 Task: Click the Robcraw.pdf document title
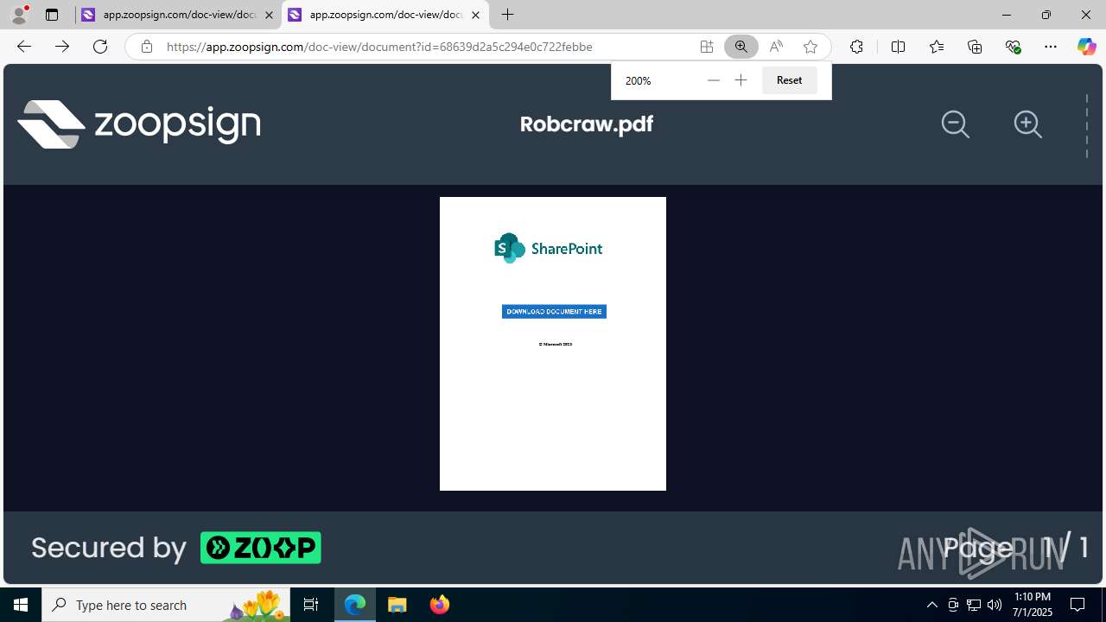tap(587, 124)
